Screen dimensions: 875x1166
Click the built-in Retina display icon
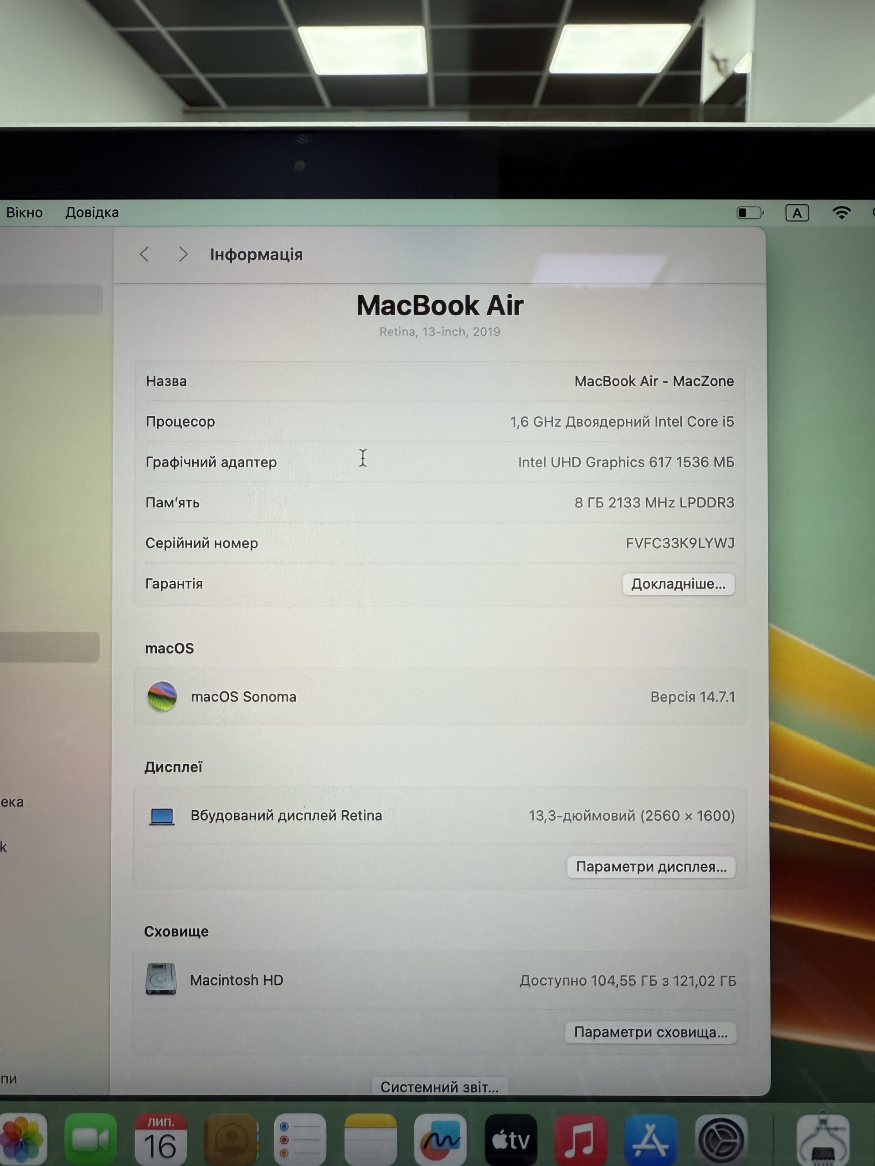(x=162, y=816)
